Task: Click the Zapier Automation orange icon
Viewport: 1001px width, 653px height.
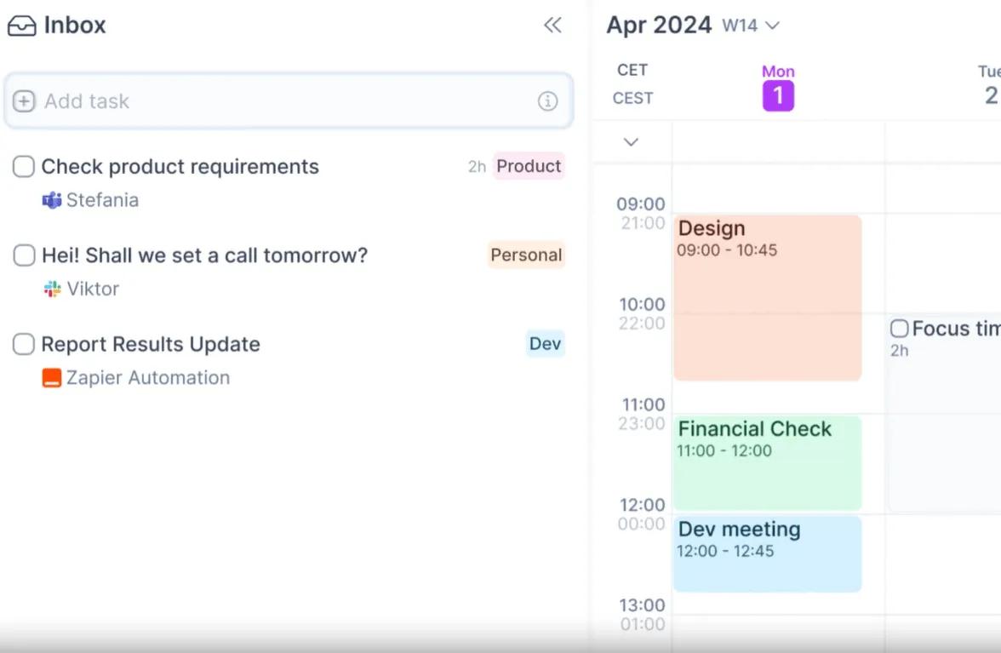Action: 52,378
